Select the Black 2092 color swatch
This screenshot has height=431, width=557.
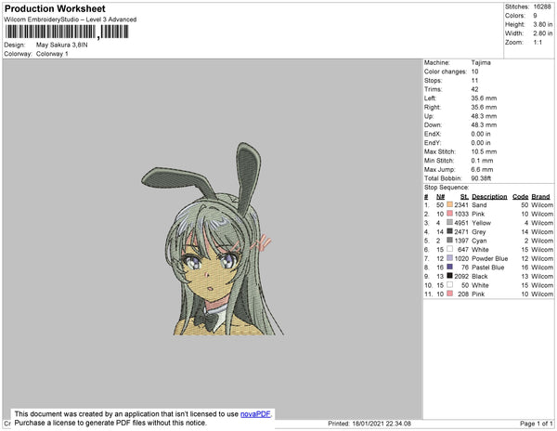449,276
